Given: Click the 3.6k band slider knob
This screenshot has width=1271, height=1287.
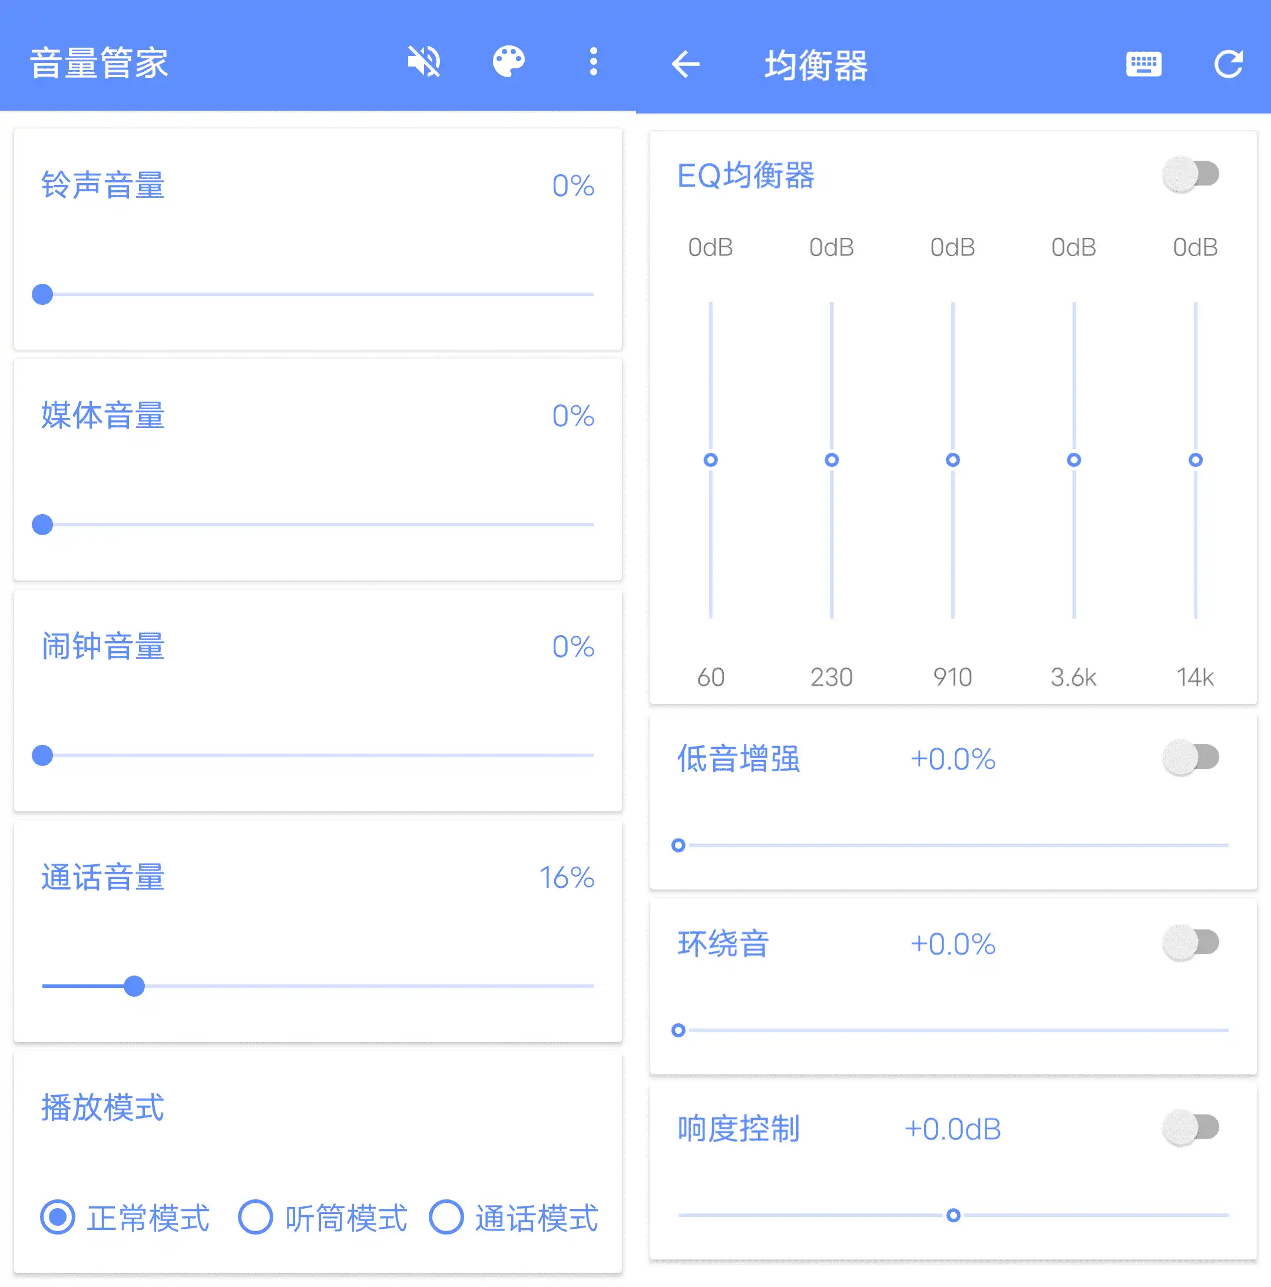Looking at the screenshot, I should 1074,460.
